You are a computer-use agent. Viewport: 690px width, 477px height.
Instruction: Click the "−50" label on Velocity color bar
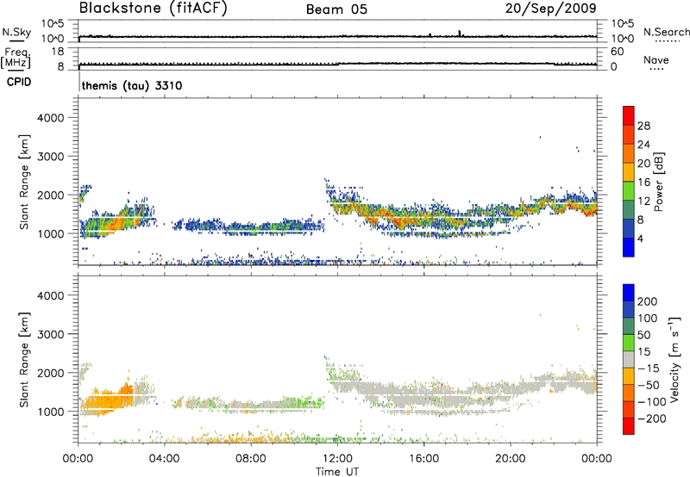pos(649,385)
